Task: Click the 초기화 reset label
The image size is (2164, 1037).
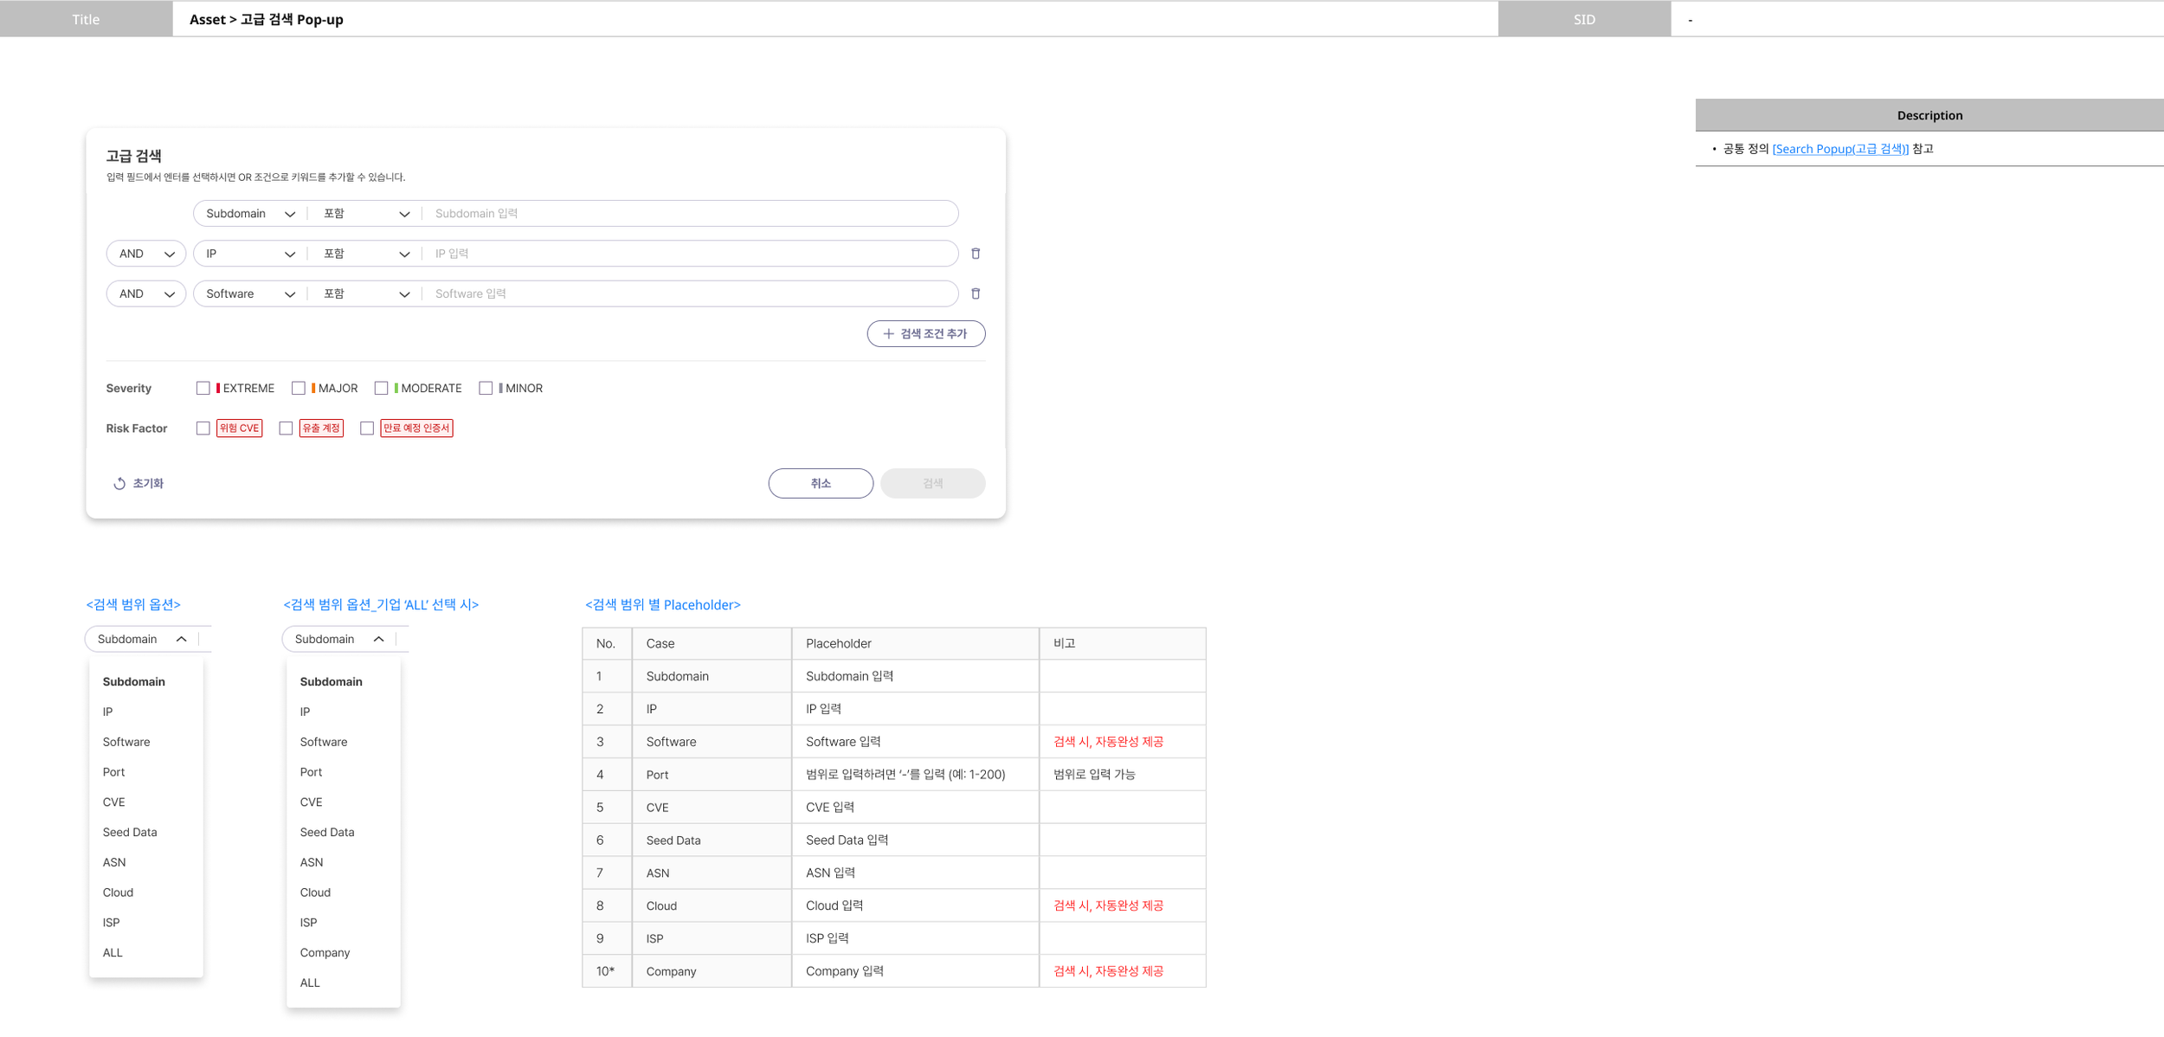Action: click(148, 484)
